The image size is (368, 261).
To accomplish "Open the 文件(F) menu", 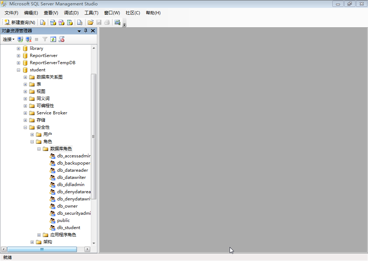I will pyautogui.click(x=11, y=13).
